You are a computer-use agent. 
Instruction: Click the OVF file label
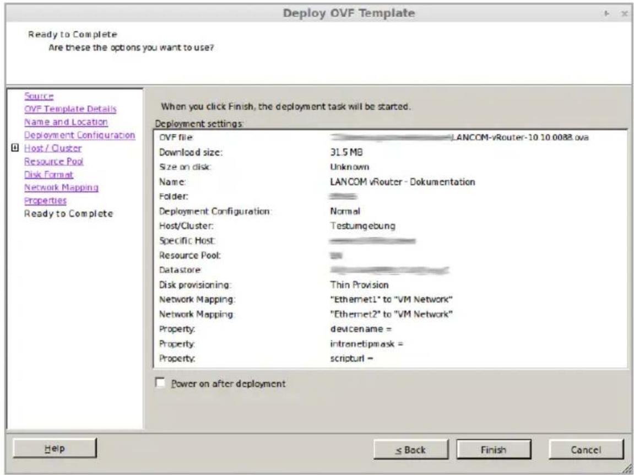coord(176,138)
